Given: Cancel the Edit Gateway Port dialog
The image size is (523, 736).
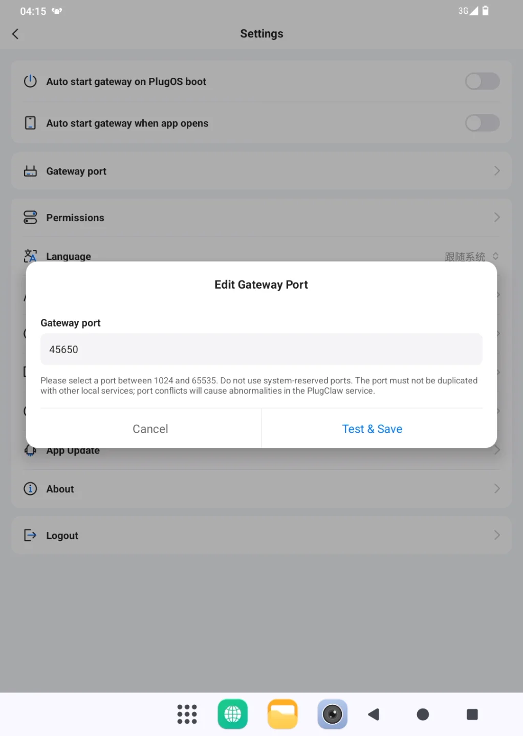Looking at the screenshot, I should coord(150,429).
